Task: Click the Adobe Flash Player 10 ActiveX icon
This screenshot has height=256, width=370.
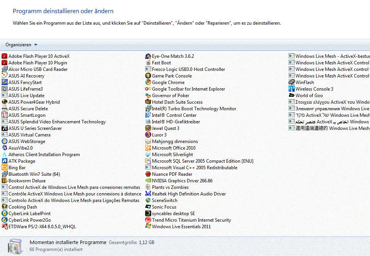Action: coord(5,56)
